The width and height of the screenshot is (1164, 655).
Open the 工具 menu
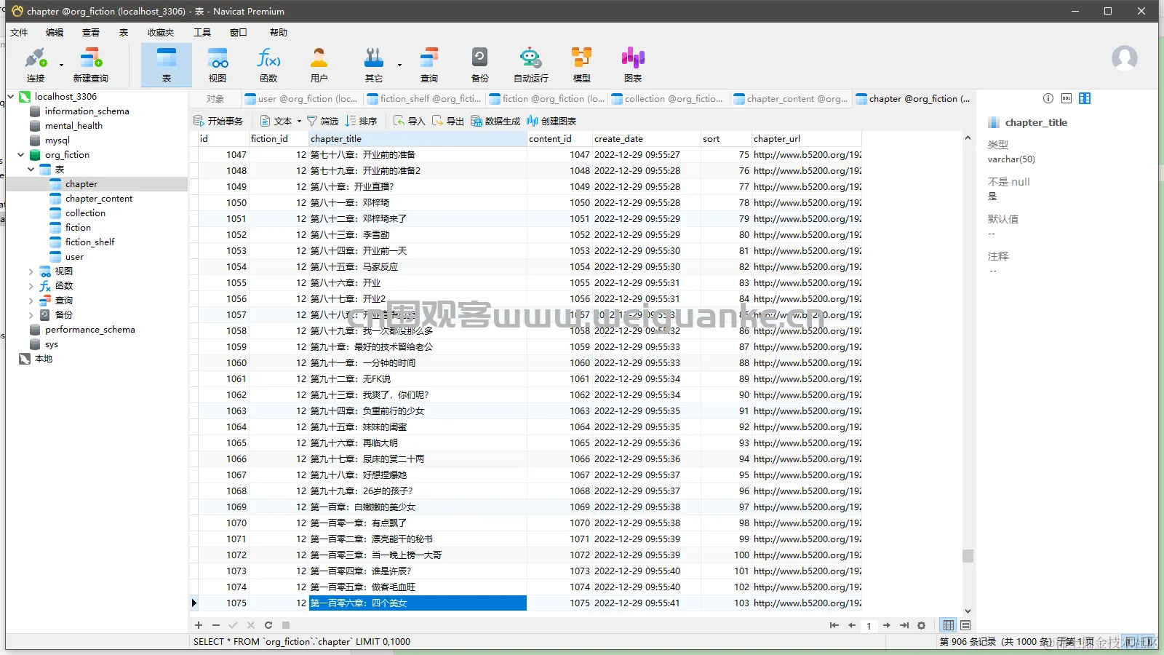click(202, 32)
